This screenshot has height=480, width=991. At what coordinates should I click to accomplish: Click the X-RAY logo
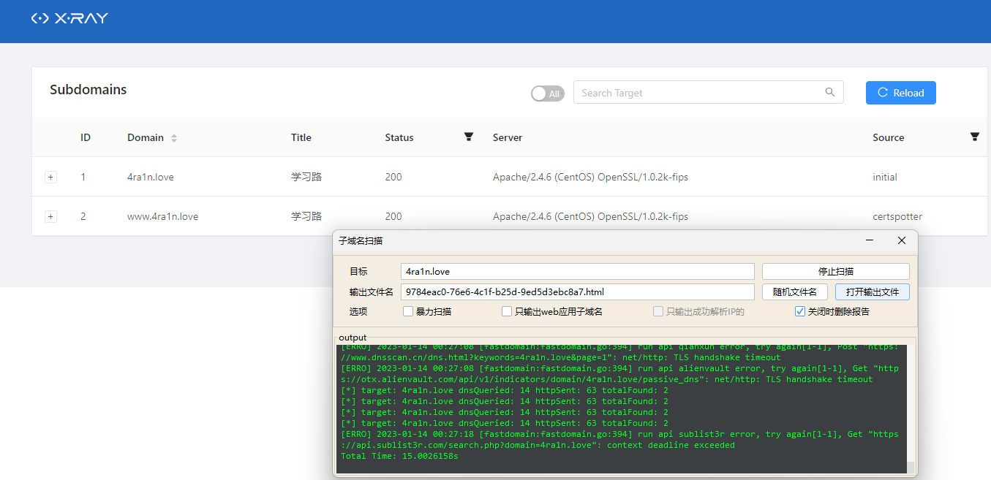[x=69, y=18]
